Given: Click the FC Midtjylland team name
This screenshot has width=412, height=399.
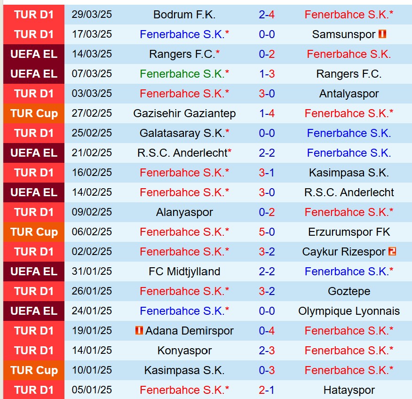Looking at the screenshot, I should pos(184,271).
